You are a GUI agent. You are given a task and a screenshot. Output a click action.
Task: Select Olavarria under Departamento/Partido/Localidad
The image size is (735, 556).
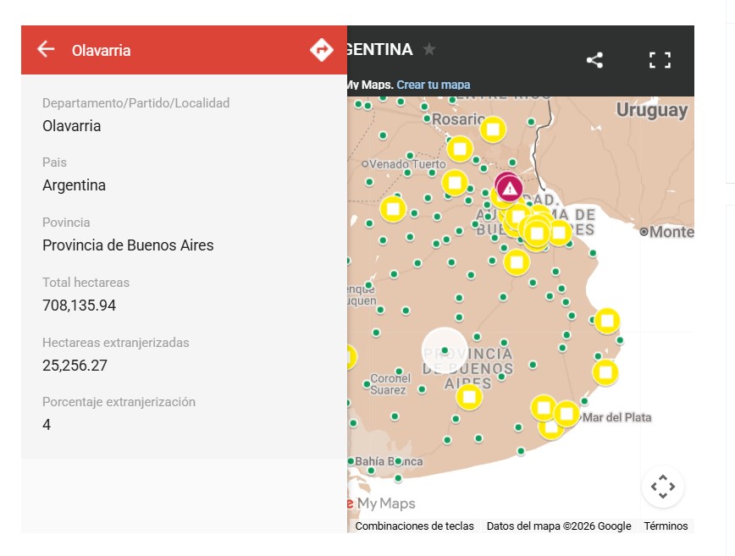[x=71, y=126]
